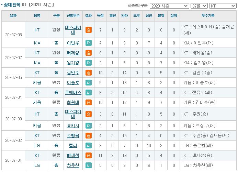Click the 투수기록 column header
238x172 pixels.
208,15
